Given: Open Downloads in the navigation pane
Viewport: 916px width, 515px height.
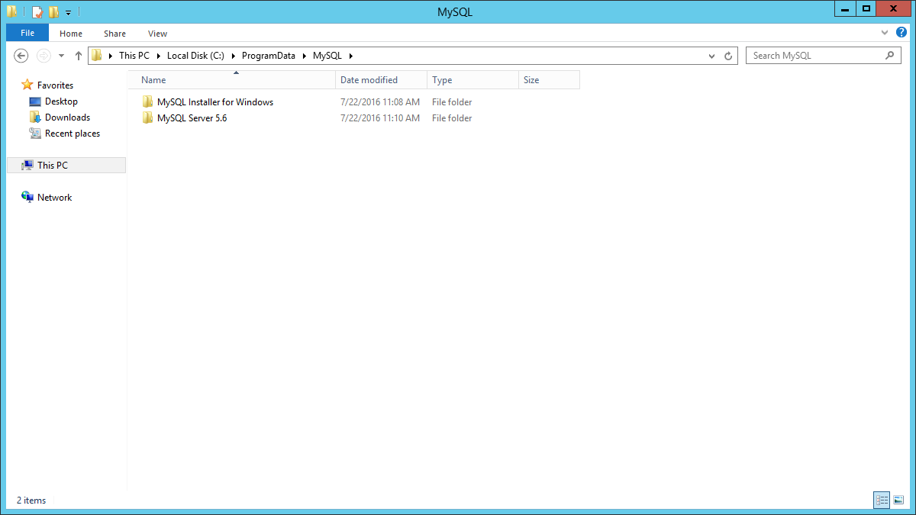Looking at the screenshot, I should pyautogui.click(x=67, y=117).
